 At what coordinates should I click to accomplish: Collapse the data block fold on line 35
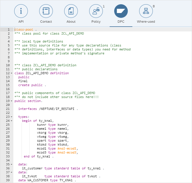pyautogui.click(x=12, y=164)
